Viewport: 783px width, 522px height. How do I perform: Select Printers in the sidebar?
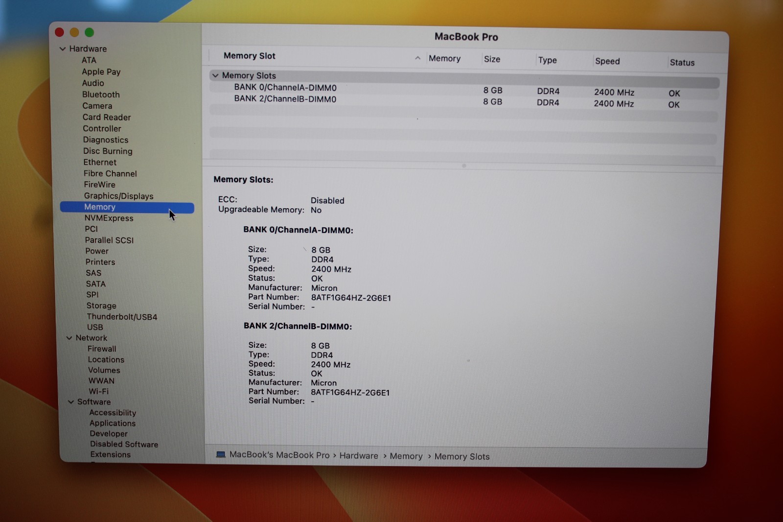click(x=100, y=262)
